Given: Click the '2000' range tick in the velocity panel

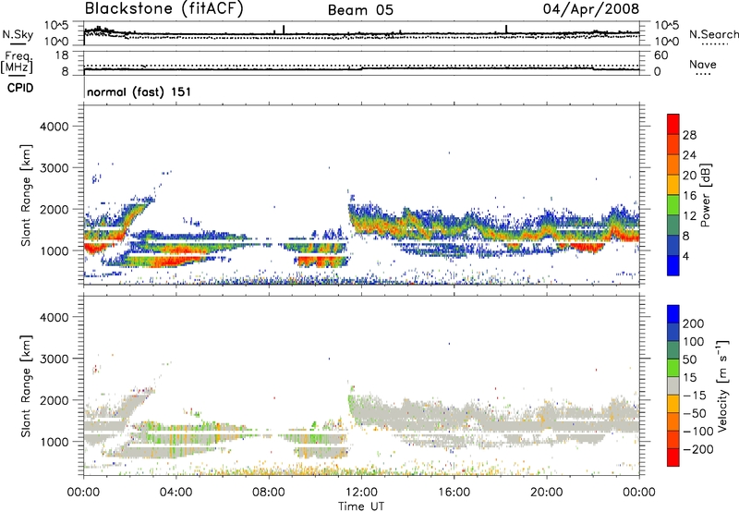Looking at the screenshot, I should 55,400.
